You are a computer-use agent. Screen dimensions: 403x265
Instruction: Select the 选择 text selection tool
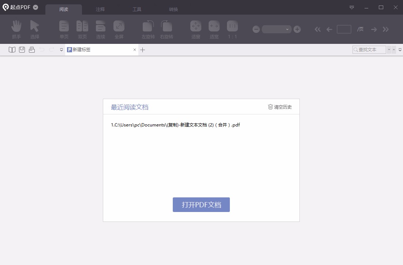[35, 29]
